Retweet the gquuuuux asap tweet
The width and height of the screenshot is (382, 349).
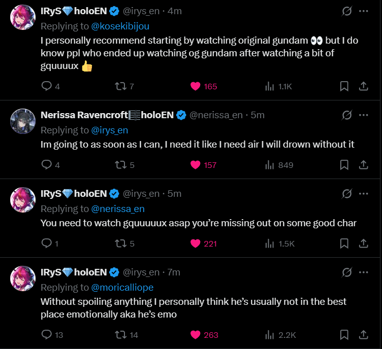pos(120,243)
